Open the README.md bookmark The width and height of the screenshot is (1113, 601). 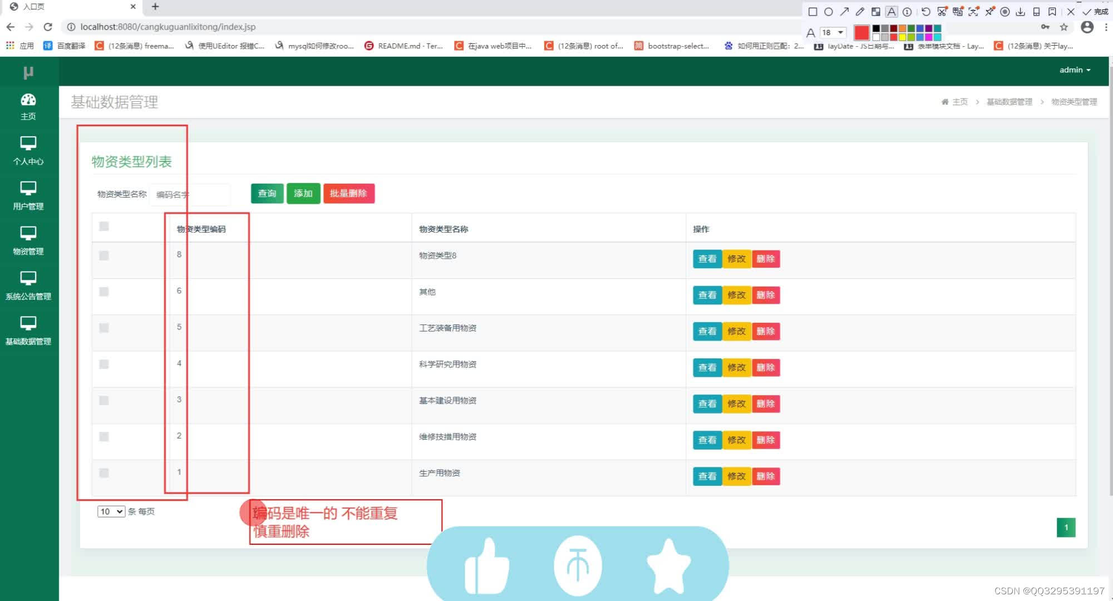403,46
